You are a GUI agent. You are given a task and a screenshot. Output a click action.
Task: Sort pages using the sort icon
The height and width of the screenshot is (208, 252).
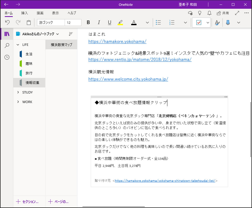click(x=71, y=34)
